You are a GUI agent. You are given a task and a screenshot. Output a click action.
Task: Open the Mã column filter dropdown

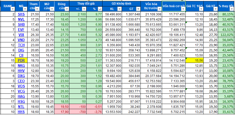click(x=25, y=9)
